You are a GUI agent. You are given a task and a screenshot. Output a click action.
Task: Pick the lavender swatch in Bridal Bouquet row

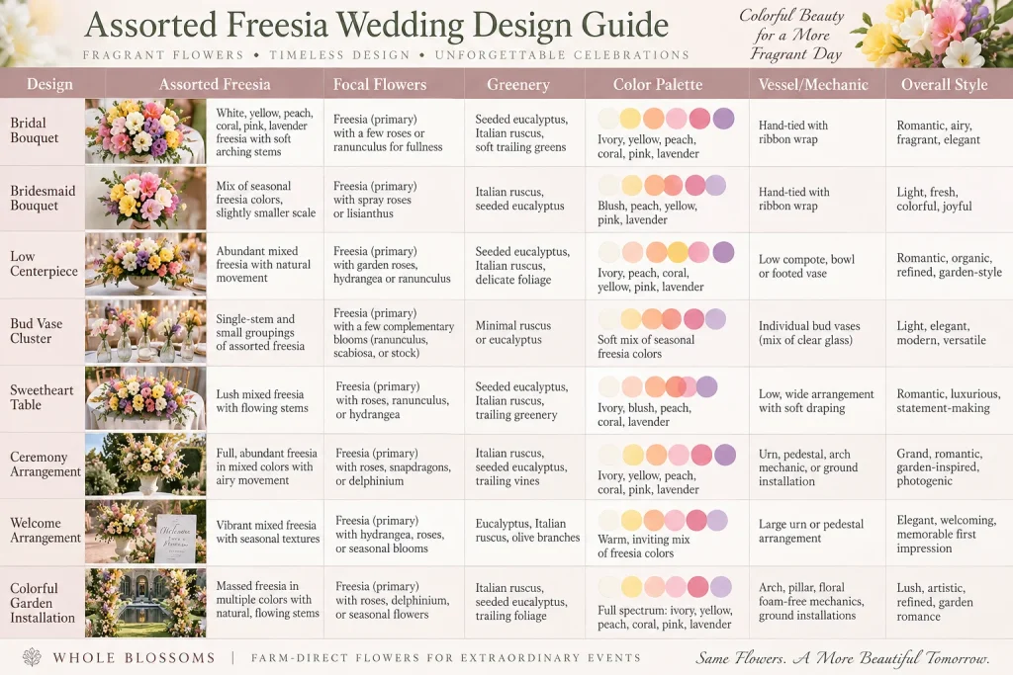tap(723, 118)
